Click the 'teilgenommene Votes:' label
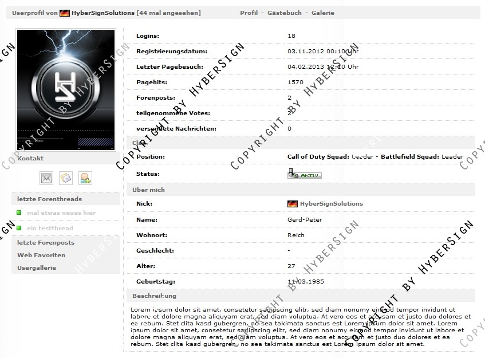485x358 pixels. [x=173, y=113]
